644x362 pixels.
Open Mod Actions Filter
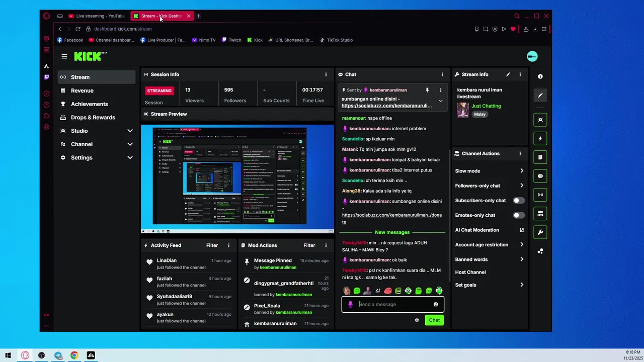click(x=309, y=245)
